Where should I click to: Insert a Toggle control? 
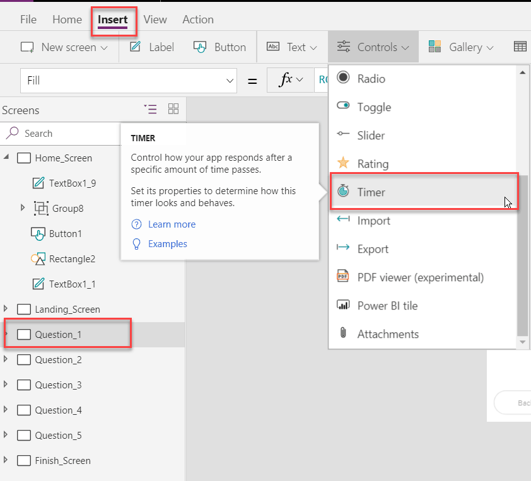423,107
